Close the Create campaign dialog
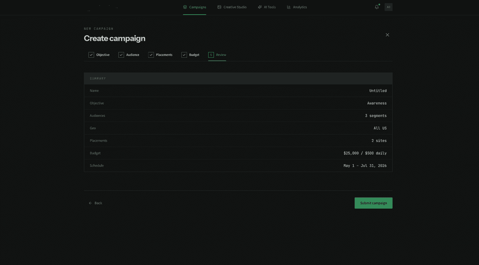The image size is (479, 265). click(387, 34)
